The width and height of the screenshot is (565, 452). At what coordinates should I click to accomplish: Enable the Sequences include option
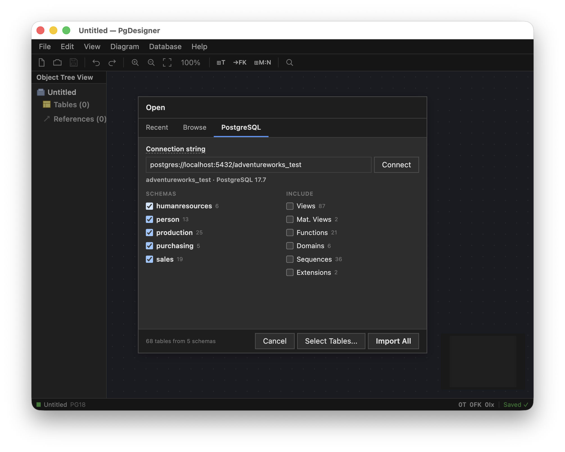click(290, 259)
